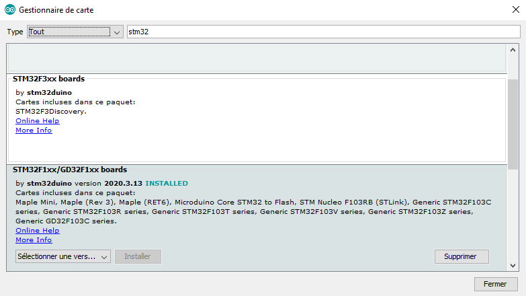Select the STM32F3xx boards heading
This screenshot has height=296, width=526.
tap(48, 79)
